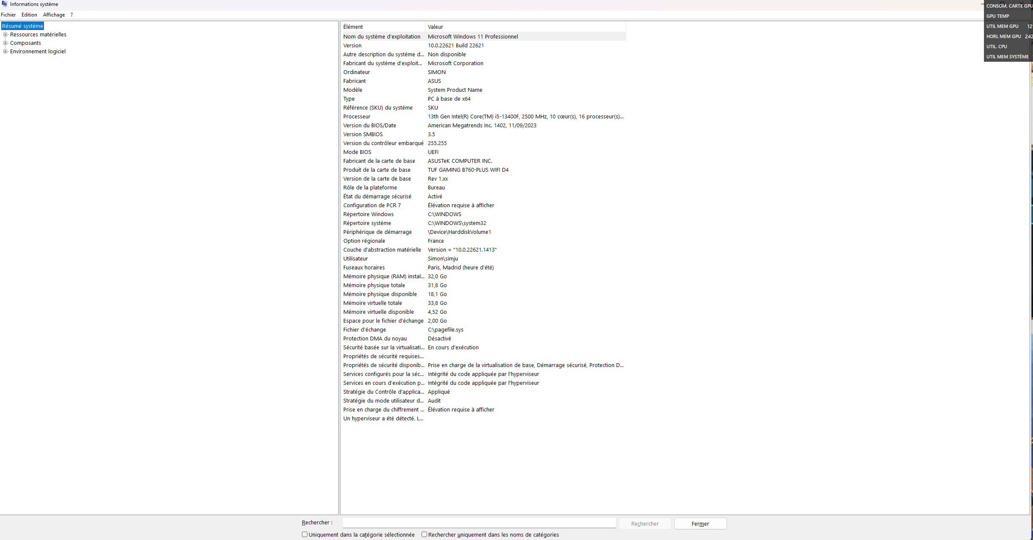This screenshot has width=1033, height=540.
Task: Enable Rechercher uniquement dans les noms de catégories checkbox
Action: point(424,535)
